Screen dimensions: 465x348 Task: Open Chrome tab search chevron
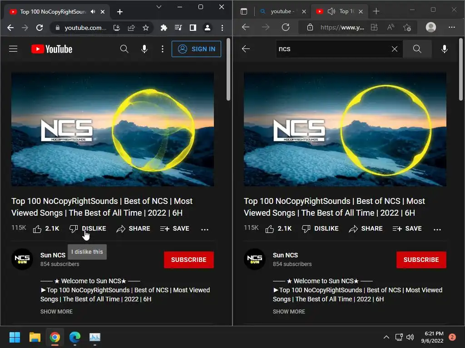tap(159, 7)
